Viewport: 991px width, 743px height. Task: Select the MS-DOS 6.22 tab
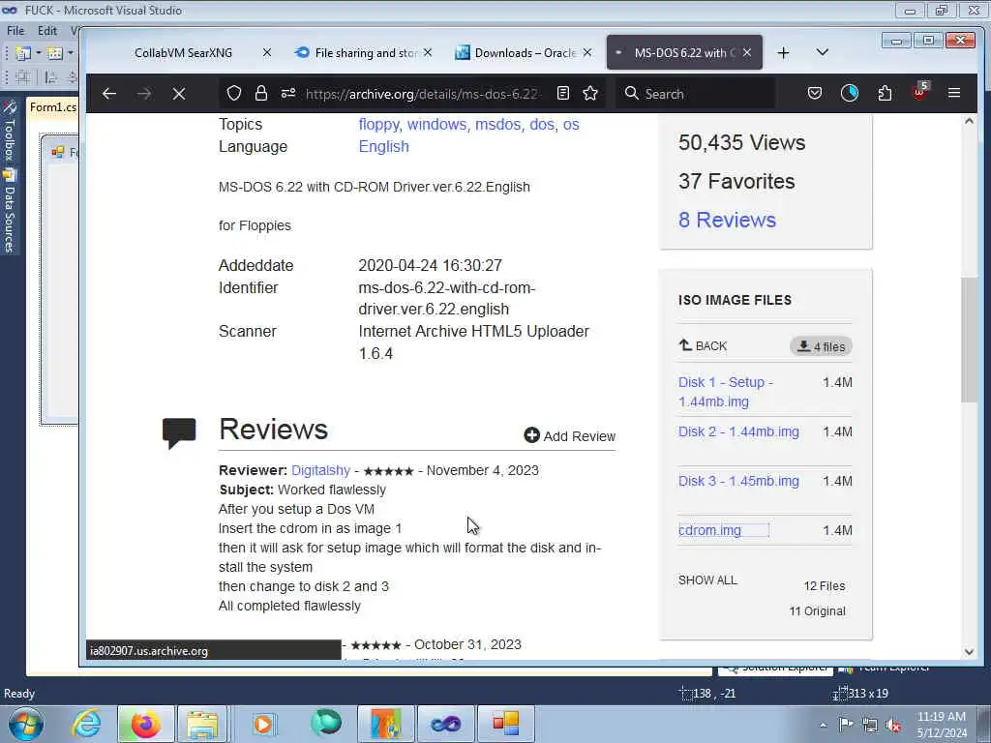click(684, 53)
